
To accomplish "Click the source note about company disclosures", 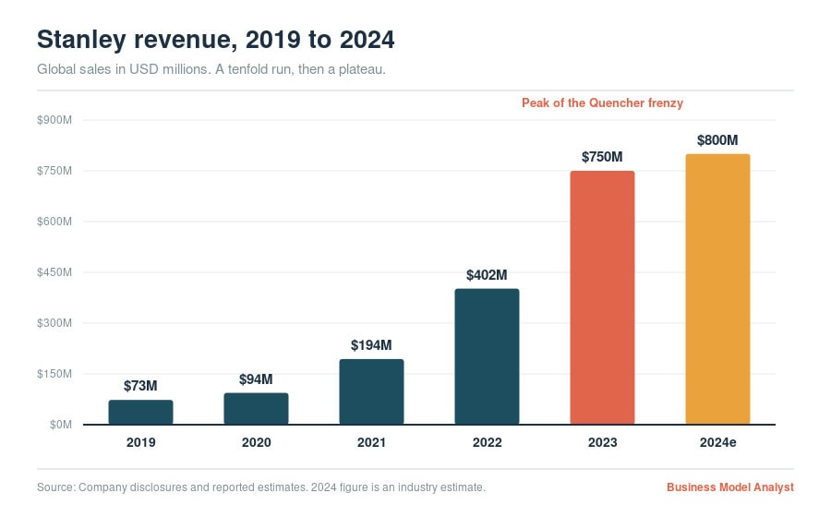I will coord(261,487).
